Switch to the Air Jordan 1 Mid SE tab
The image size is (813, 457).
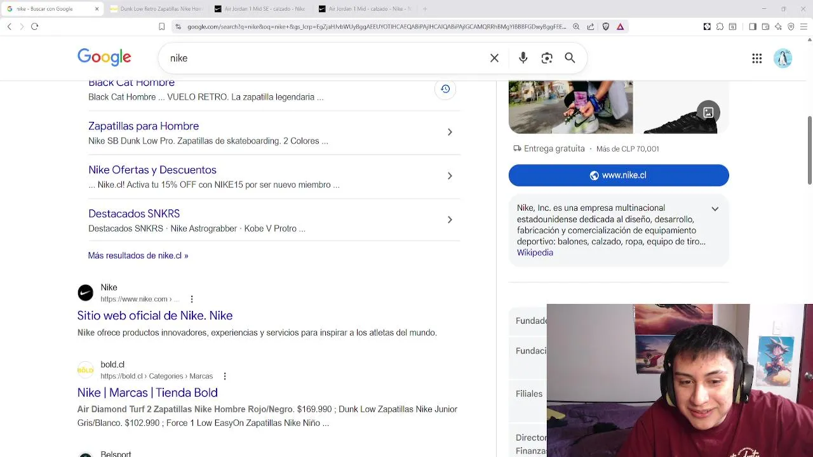[260, 9]
